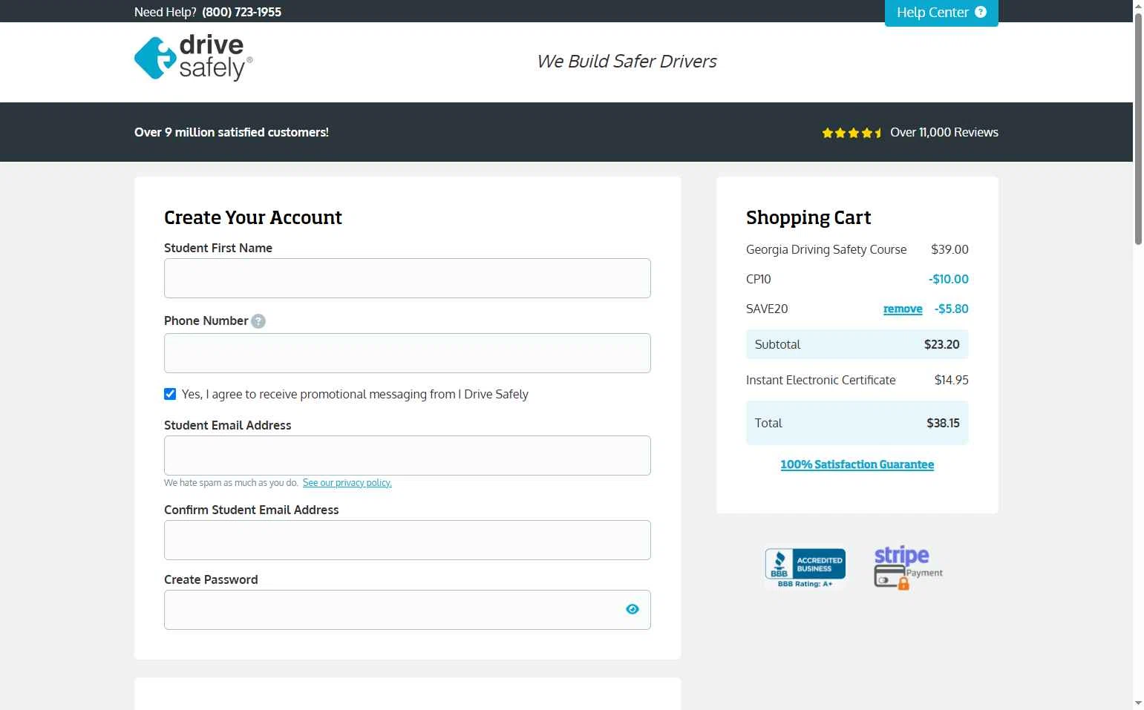Click the scrollbar down arrow
Screen dimensions: 1144x710
tap(1138, 703)
